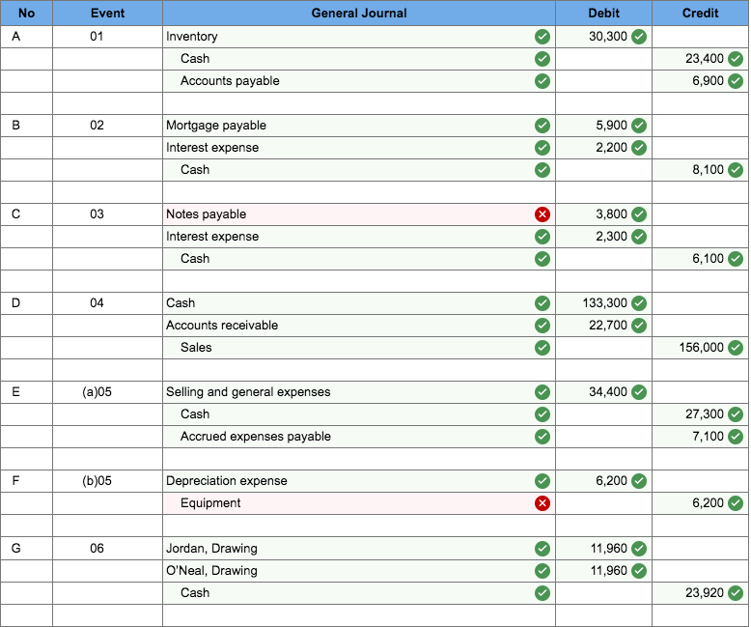
Task: Click the green check beside 30,300 debit
Action: pos(639,37)
